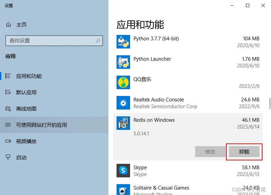The image size is (271, 195).
Task: Click the 46.1 MB size value
Action: point(251,120)
